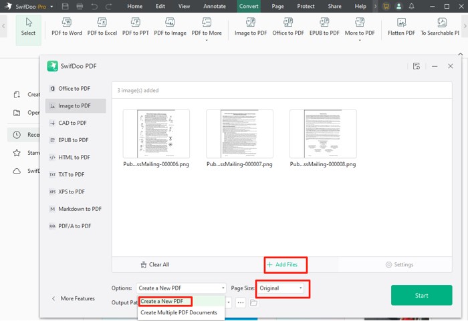Image resolution: width=468 pixels, height=321 pixels.
Task: Choose Create a New PDF option
Action: click(x=181, y=302)
